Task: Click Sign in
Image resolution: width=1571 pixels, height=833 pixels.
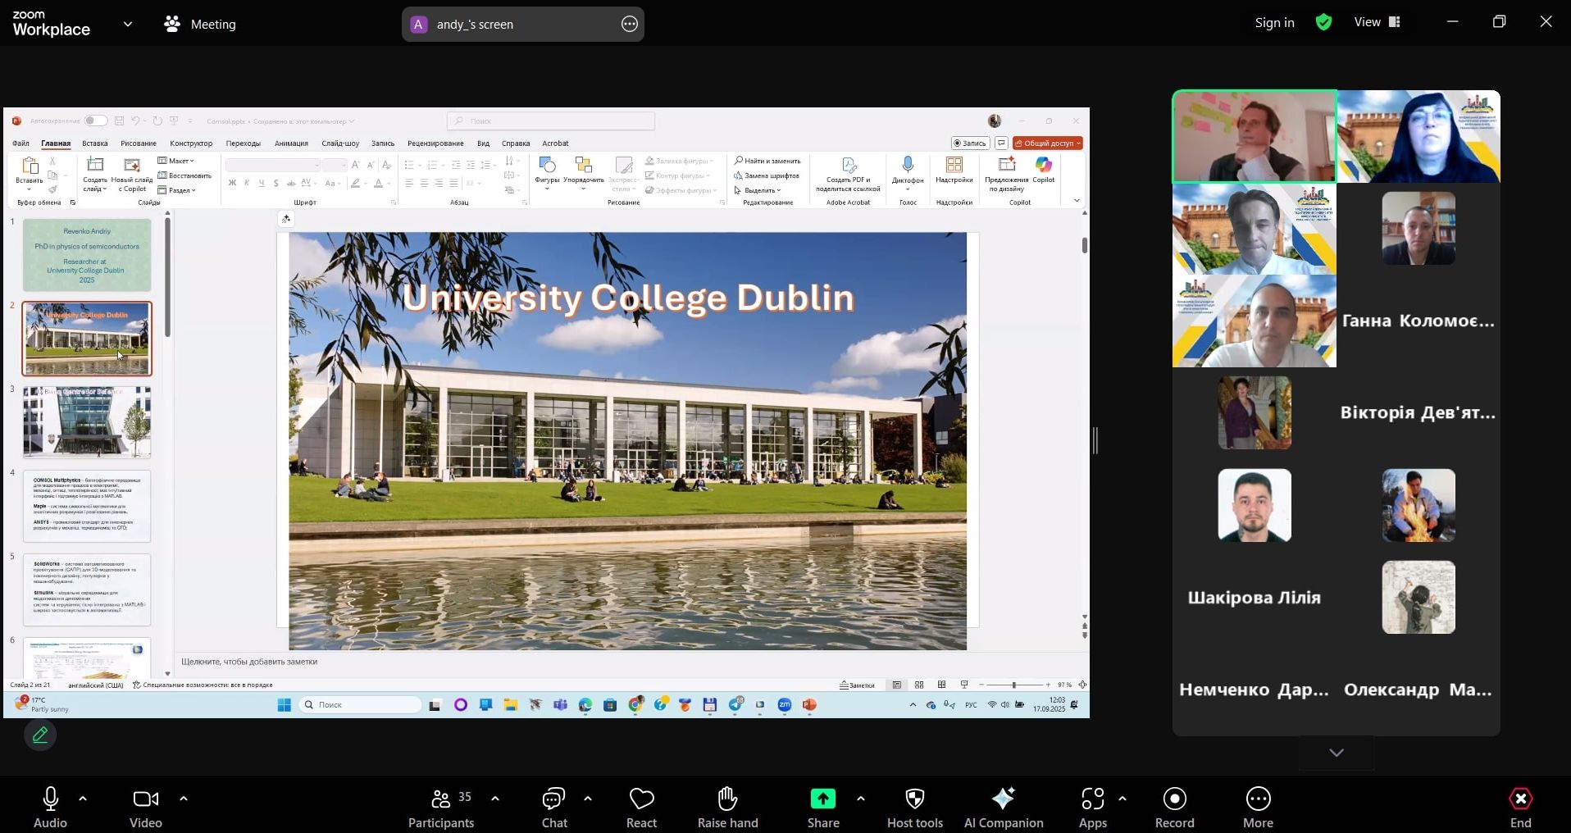Action: click(1274, 23)
